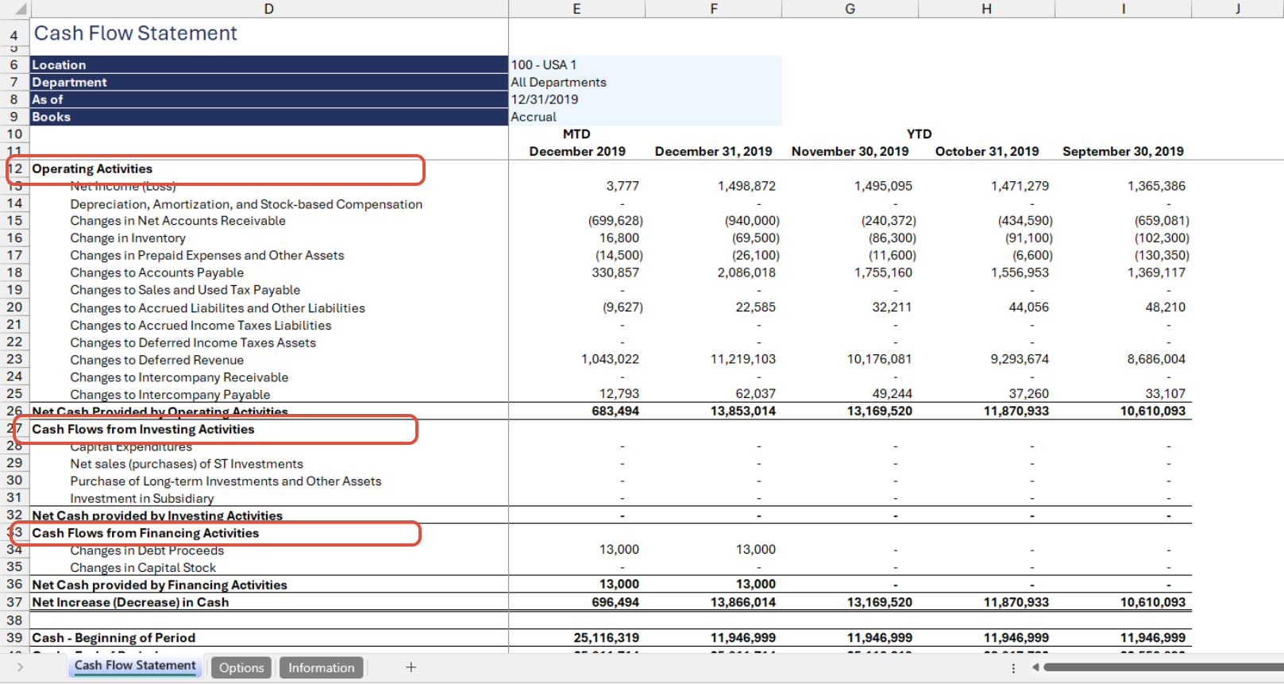
Task: Click 'Changes in Capital Stock' row label
Action: pos(143,568)
